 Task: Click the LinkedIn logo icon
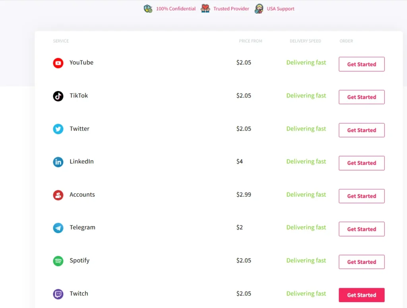coord(58,162)
